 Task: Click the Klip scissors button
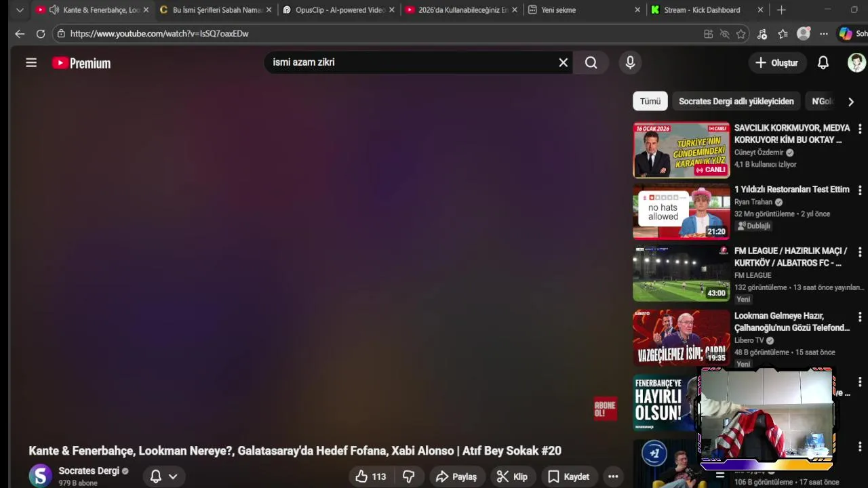pos(512,476)
